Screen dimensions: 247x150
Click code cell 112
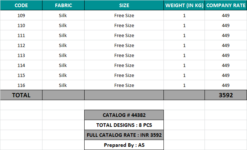point(21,45)
